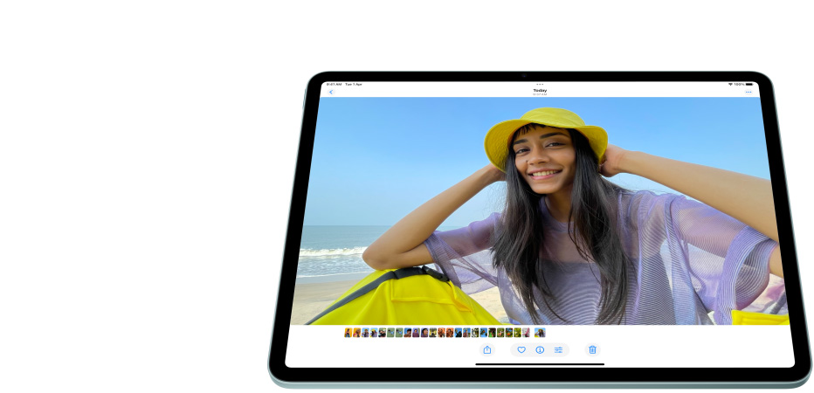Select the faded thumbnail before the current one
The image size is (814, 393).
[527, 333]
